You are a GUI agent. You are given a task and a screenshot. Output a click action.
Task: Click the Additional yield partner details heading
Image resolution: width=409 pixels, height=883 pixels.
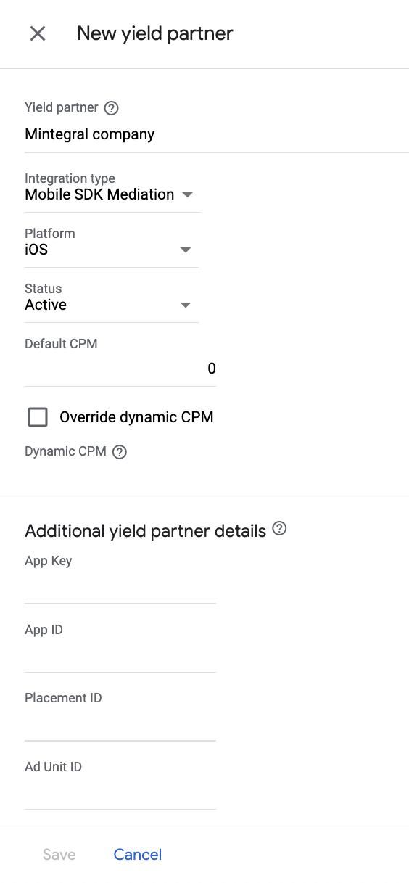146,531
